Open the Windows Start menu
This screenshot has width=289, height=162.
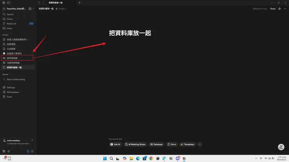(105, 158)
